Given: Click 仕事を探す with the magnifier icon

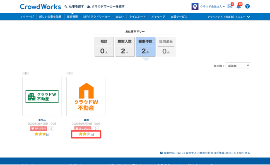Looking at the screenshot, I should click(x=74, y=7).
